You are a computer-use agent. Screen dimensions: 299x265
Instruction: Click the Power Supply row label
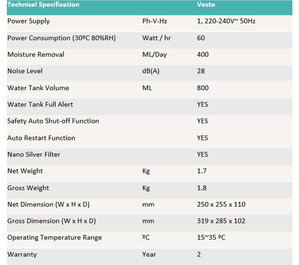pyautogui.click(x=29, y=21)
